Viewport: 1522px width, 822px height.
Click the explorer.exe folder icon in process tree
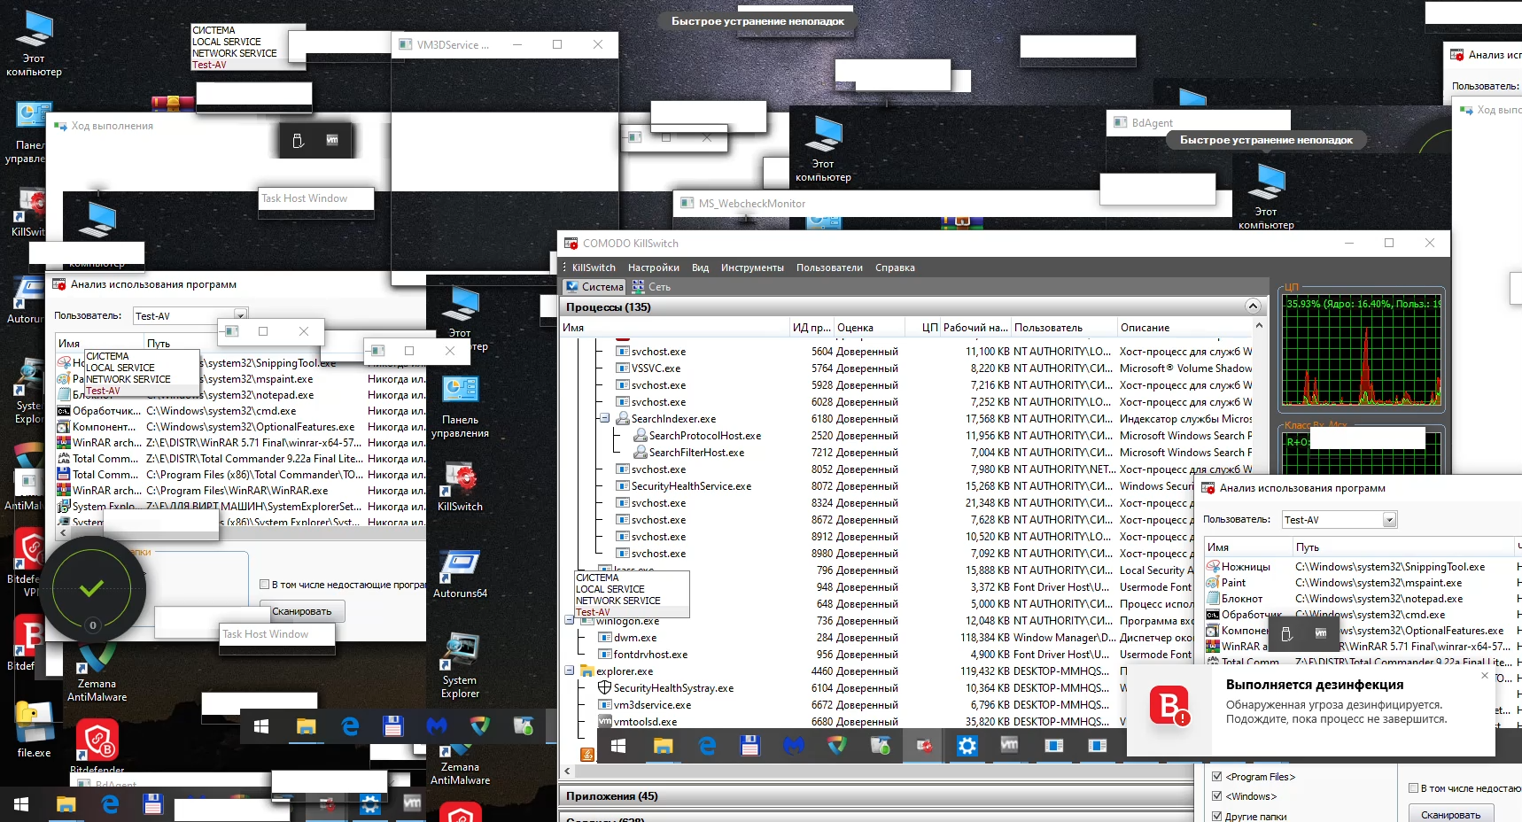(x=586, y=671)
